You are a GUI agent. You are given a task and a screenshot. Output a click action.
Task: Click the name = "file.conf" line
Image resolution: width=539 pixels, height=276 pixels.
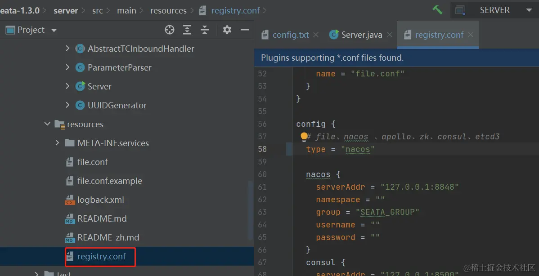(360, 74)
